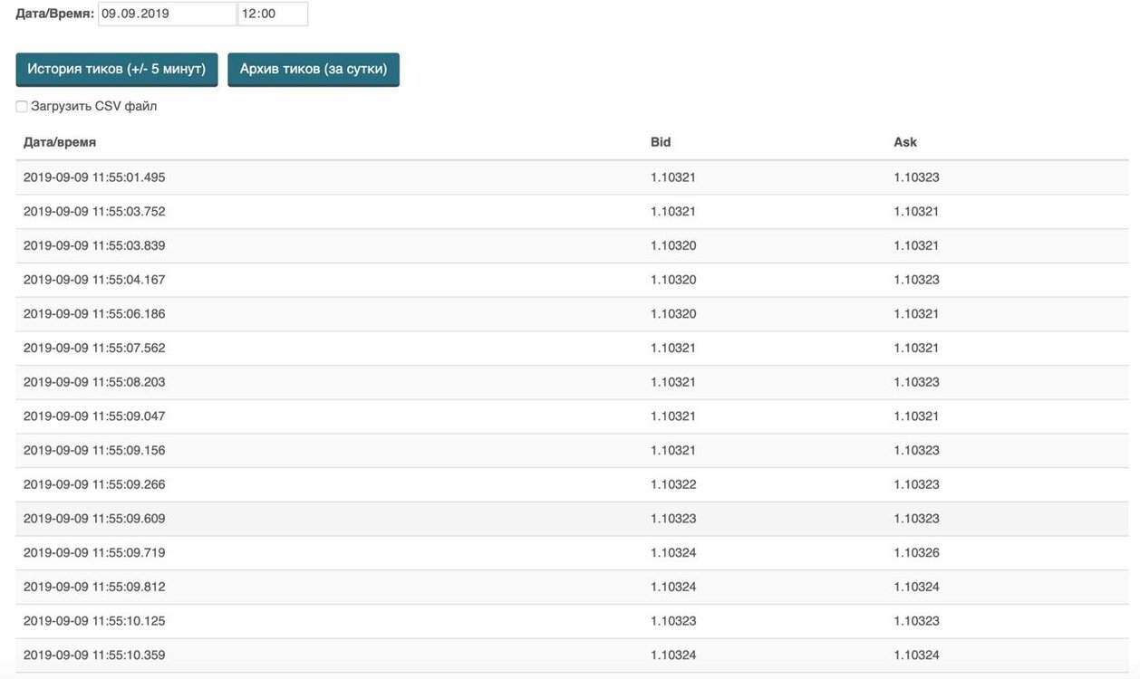Click the Bid column header
Image resolution: width=1140 pixels, height=679 pixels.
pos(661,142)
